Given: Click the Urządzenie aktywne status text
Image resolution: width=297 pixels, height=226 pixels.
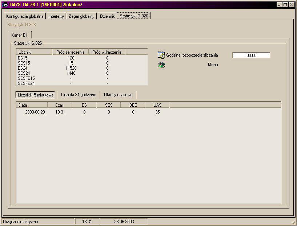Looking at the screenshot, I should point(20,221).
